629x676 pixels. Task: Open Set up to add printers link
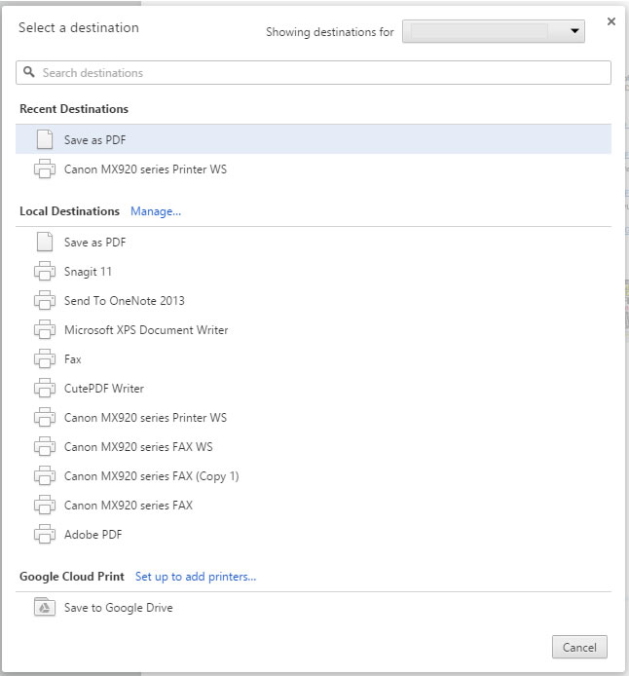pyautogui.click(x=196, y=577)
